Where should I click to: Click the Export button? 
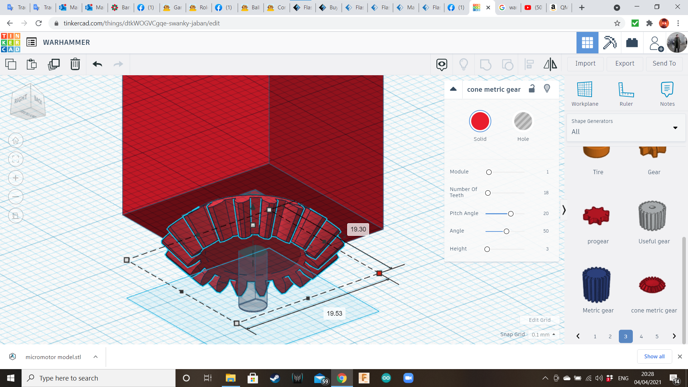(x=625, y=64)
